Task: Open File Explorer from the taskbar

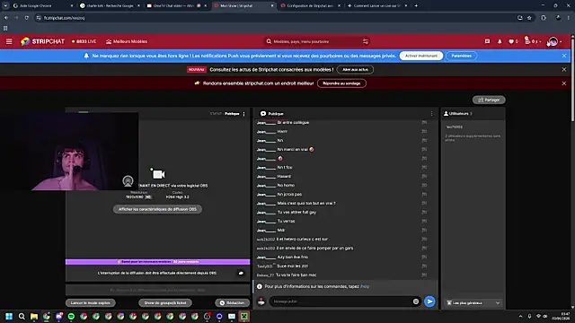Action: [x=34, y=317]
